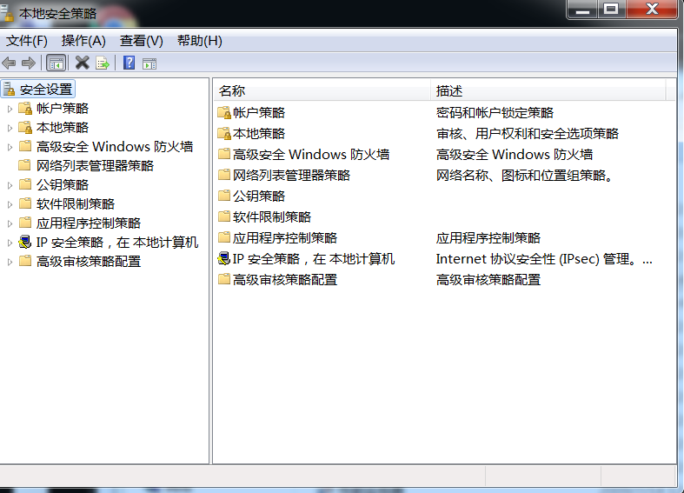The image size is (684, 493).
Task: Select IP 安全策略，在 本地计算机 tree label
Action: [x=117, y=242]
